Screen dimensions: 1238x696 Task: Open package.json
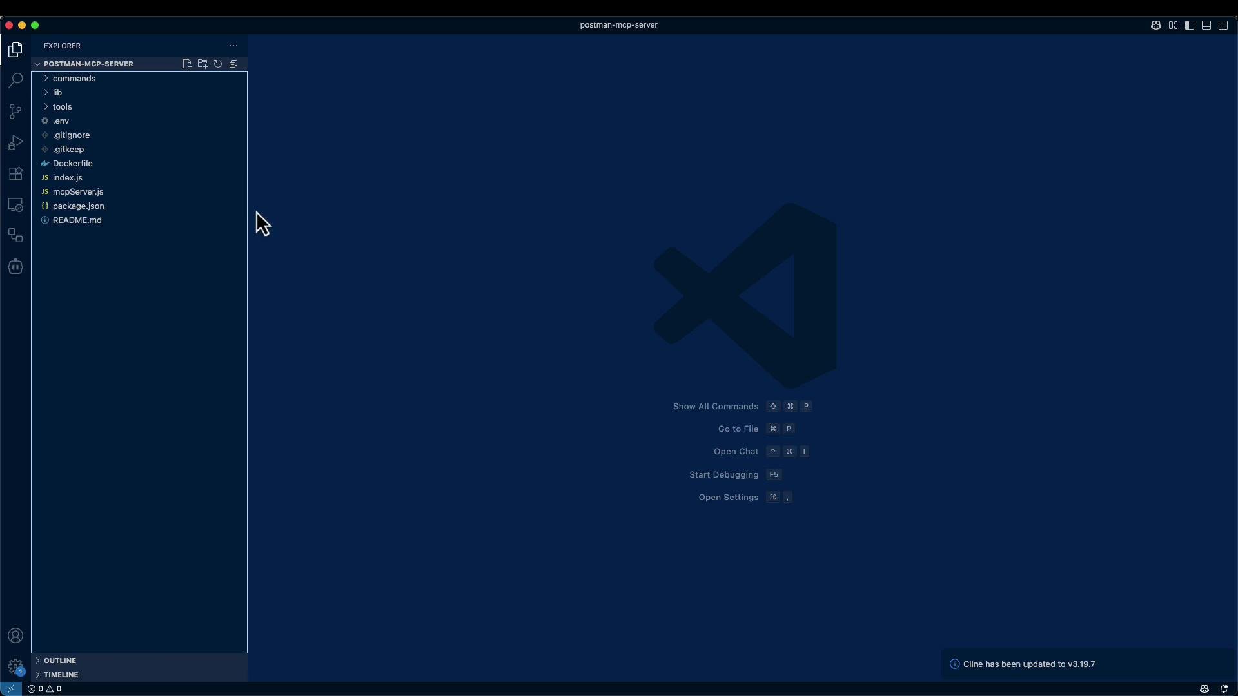coord(139,206)
